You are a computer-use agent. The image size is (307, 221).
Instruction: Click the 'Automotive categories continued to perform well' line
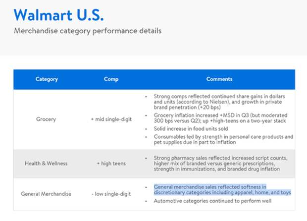(x=212, y=201)
